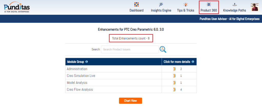Click the Insights Engine icon

coord(161,5)
